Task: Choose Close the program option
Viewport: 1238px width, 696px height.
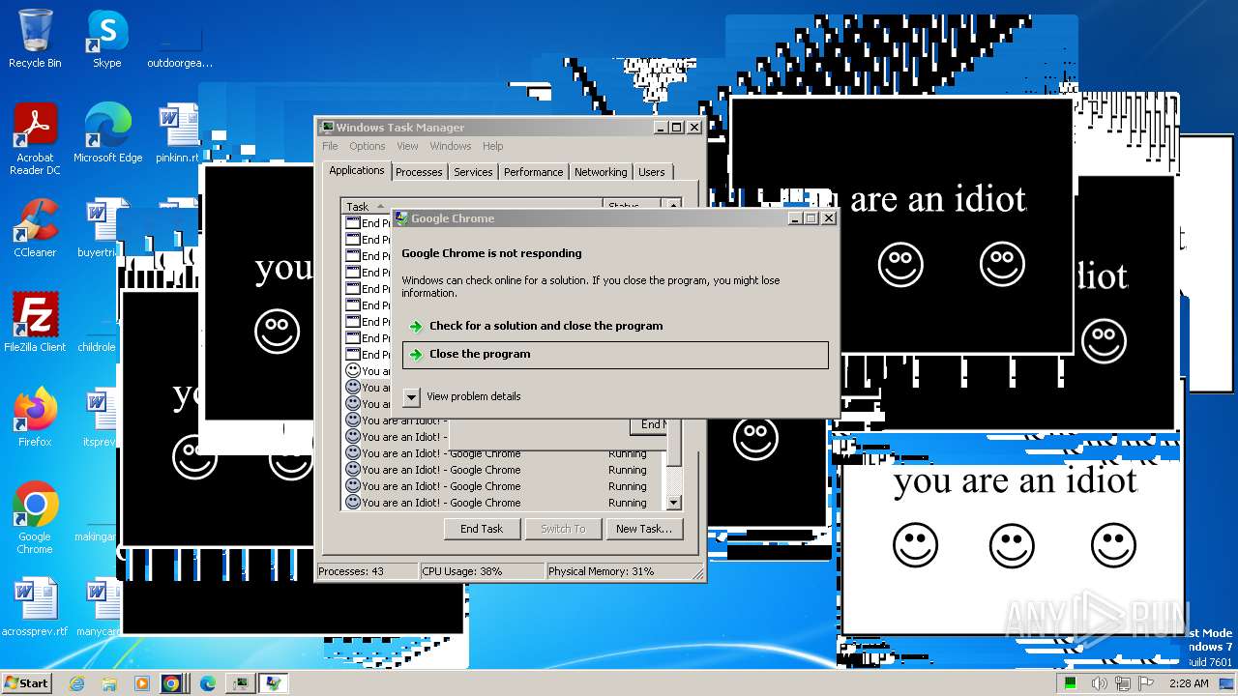Action: coord(615,354)
